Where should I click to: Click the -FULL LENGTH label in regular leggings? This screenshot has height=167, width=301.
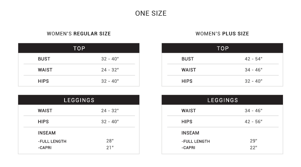tap(52, 141)
